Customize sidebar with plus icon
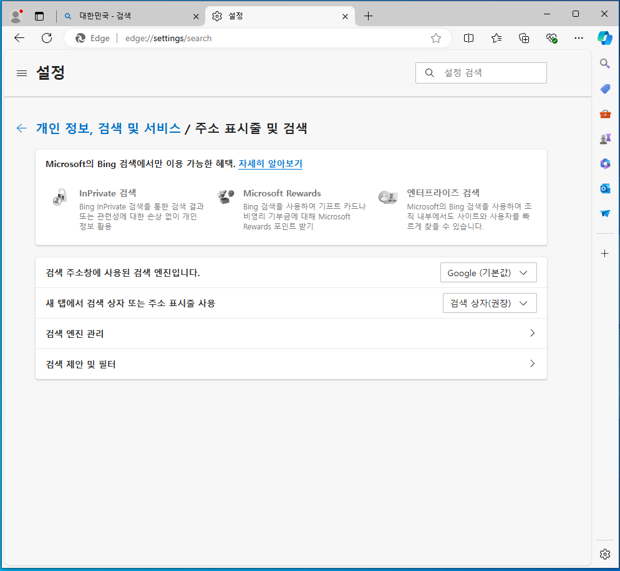Image resolution: width=620 pixels, height=571 pixels. click(604, 253)
